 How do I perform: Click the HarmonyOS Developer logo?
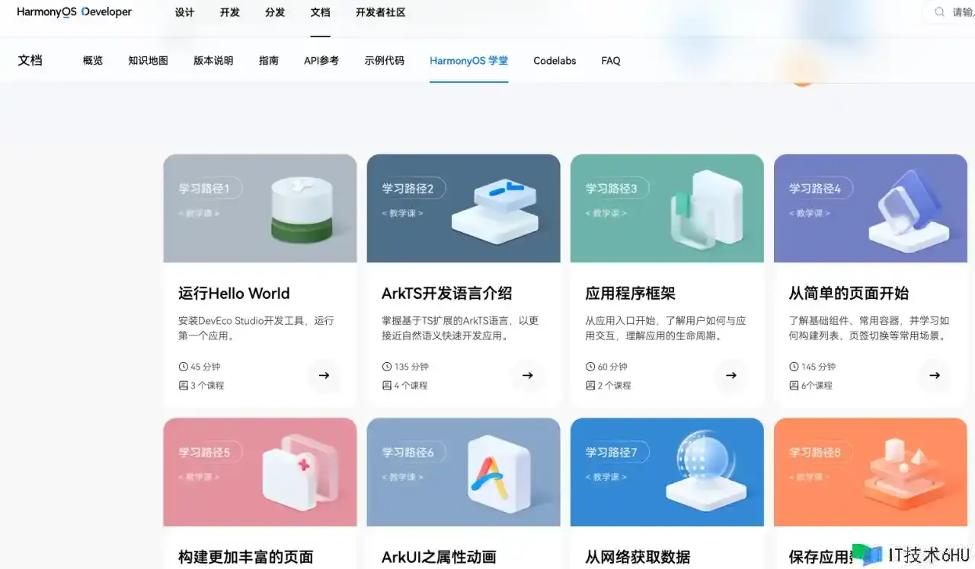pyautogui.click(x=75, y=12)
